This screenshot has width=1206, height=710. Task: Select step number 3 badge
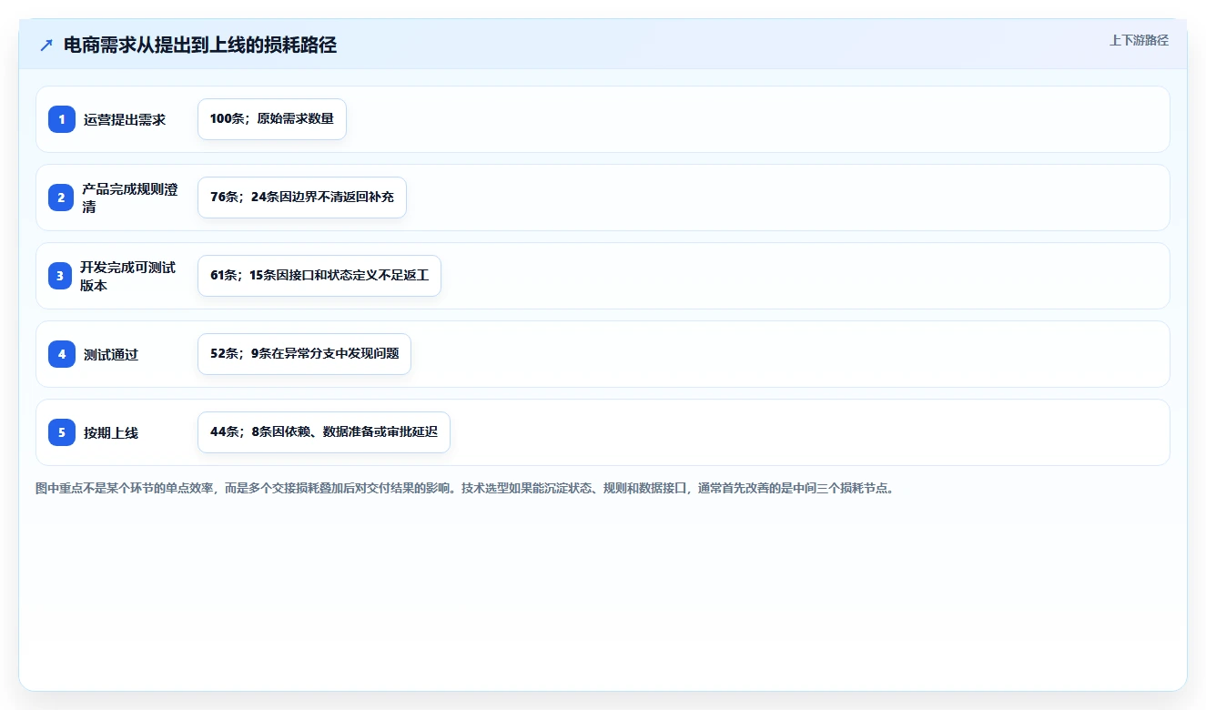[x=61, y=276]
